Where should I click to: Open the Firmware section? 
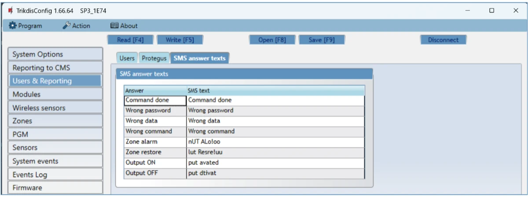coord(55,188)
